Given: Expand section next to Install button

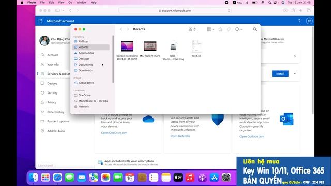Looking at the screenshot, I should [x=295, y=74].
